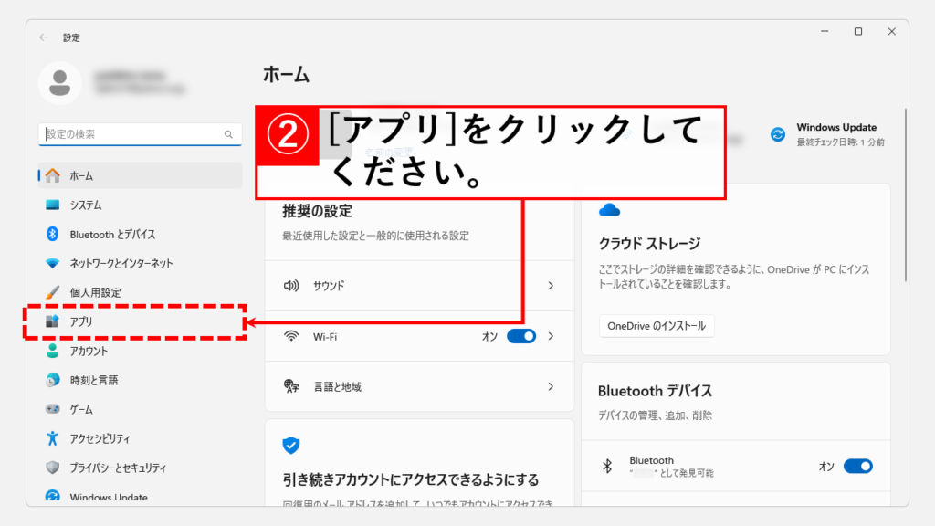Expand the サウンド settings chevron
The width and height of the screenshot is (935, 526).
(x=551, y=286)
